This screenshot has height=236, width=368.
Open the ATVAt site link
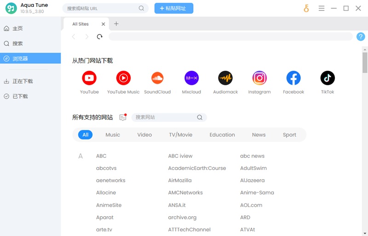coord(247,230)
